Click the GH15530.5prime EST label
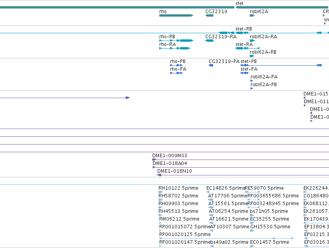This screenshot has height=248, width=329. 270,227
